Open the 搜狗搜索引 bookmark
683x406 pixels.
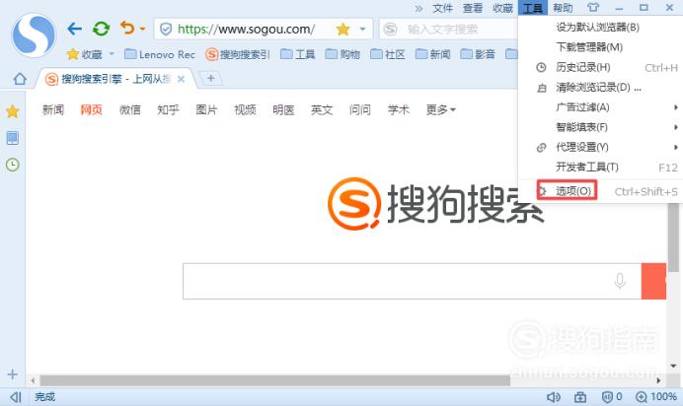[238, 54]
